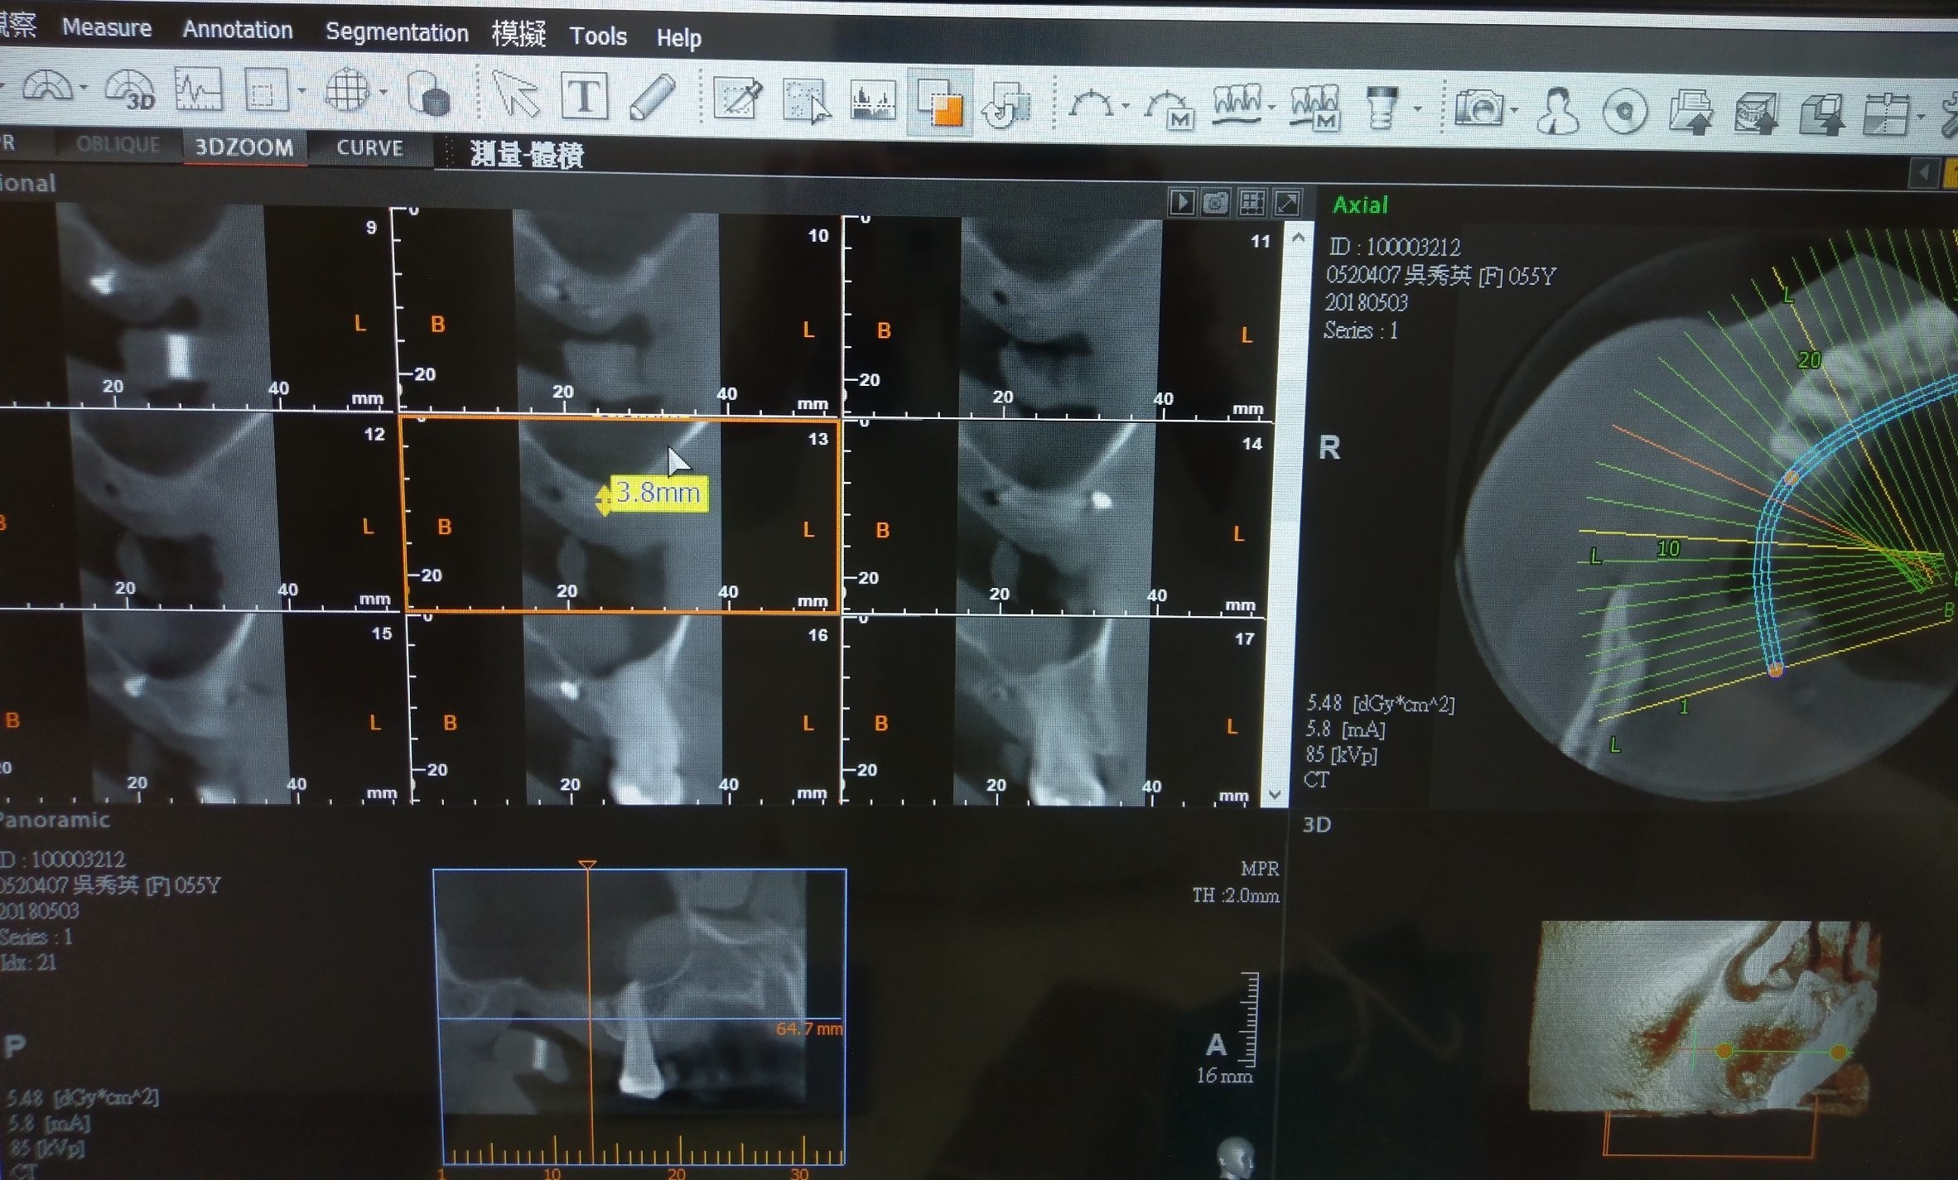Select the Text annotation tool

[585, 97]
